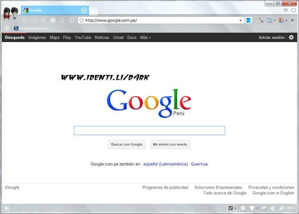Viewport: 299px width, 214px height.
Task: Open the favorites star button in bookmarks bar
Action: pyautogui.click(x=7, y=28)
